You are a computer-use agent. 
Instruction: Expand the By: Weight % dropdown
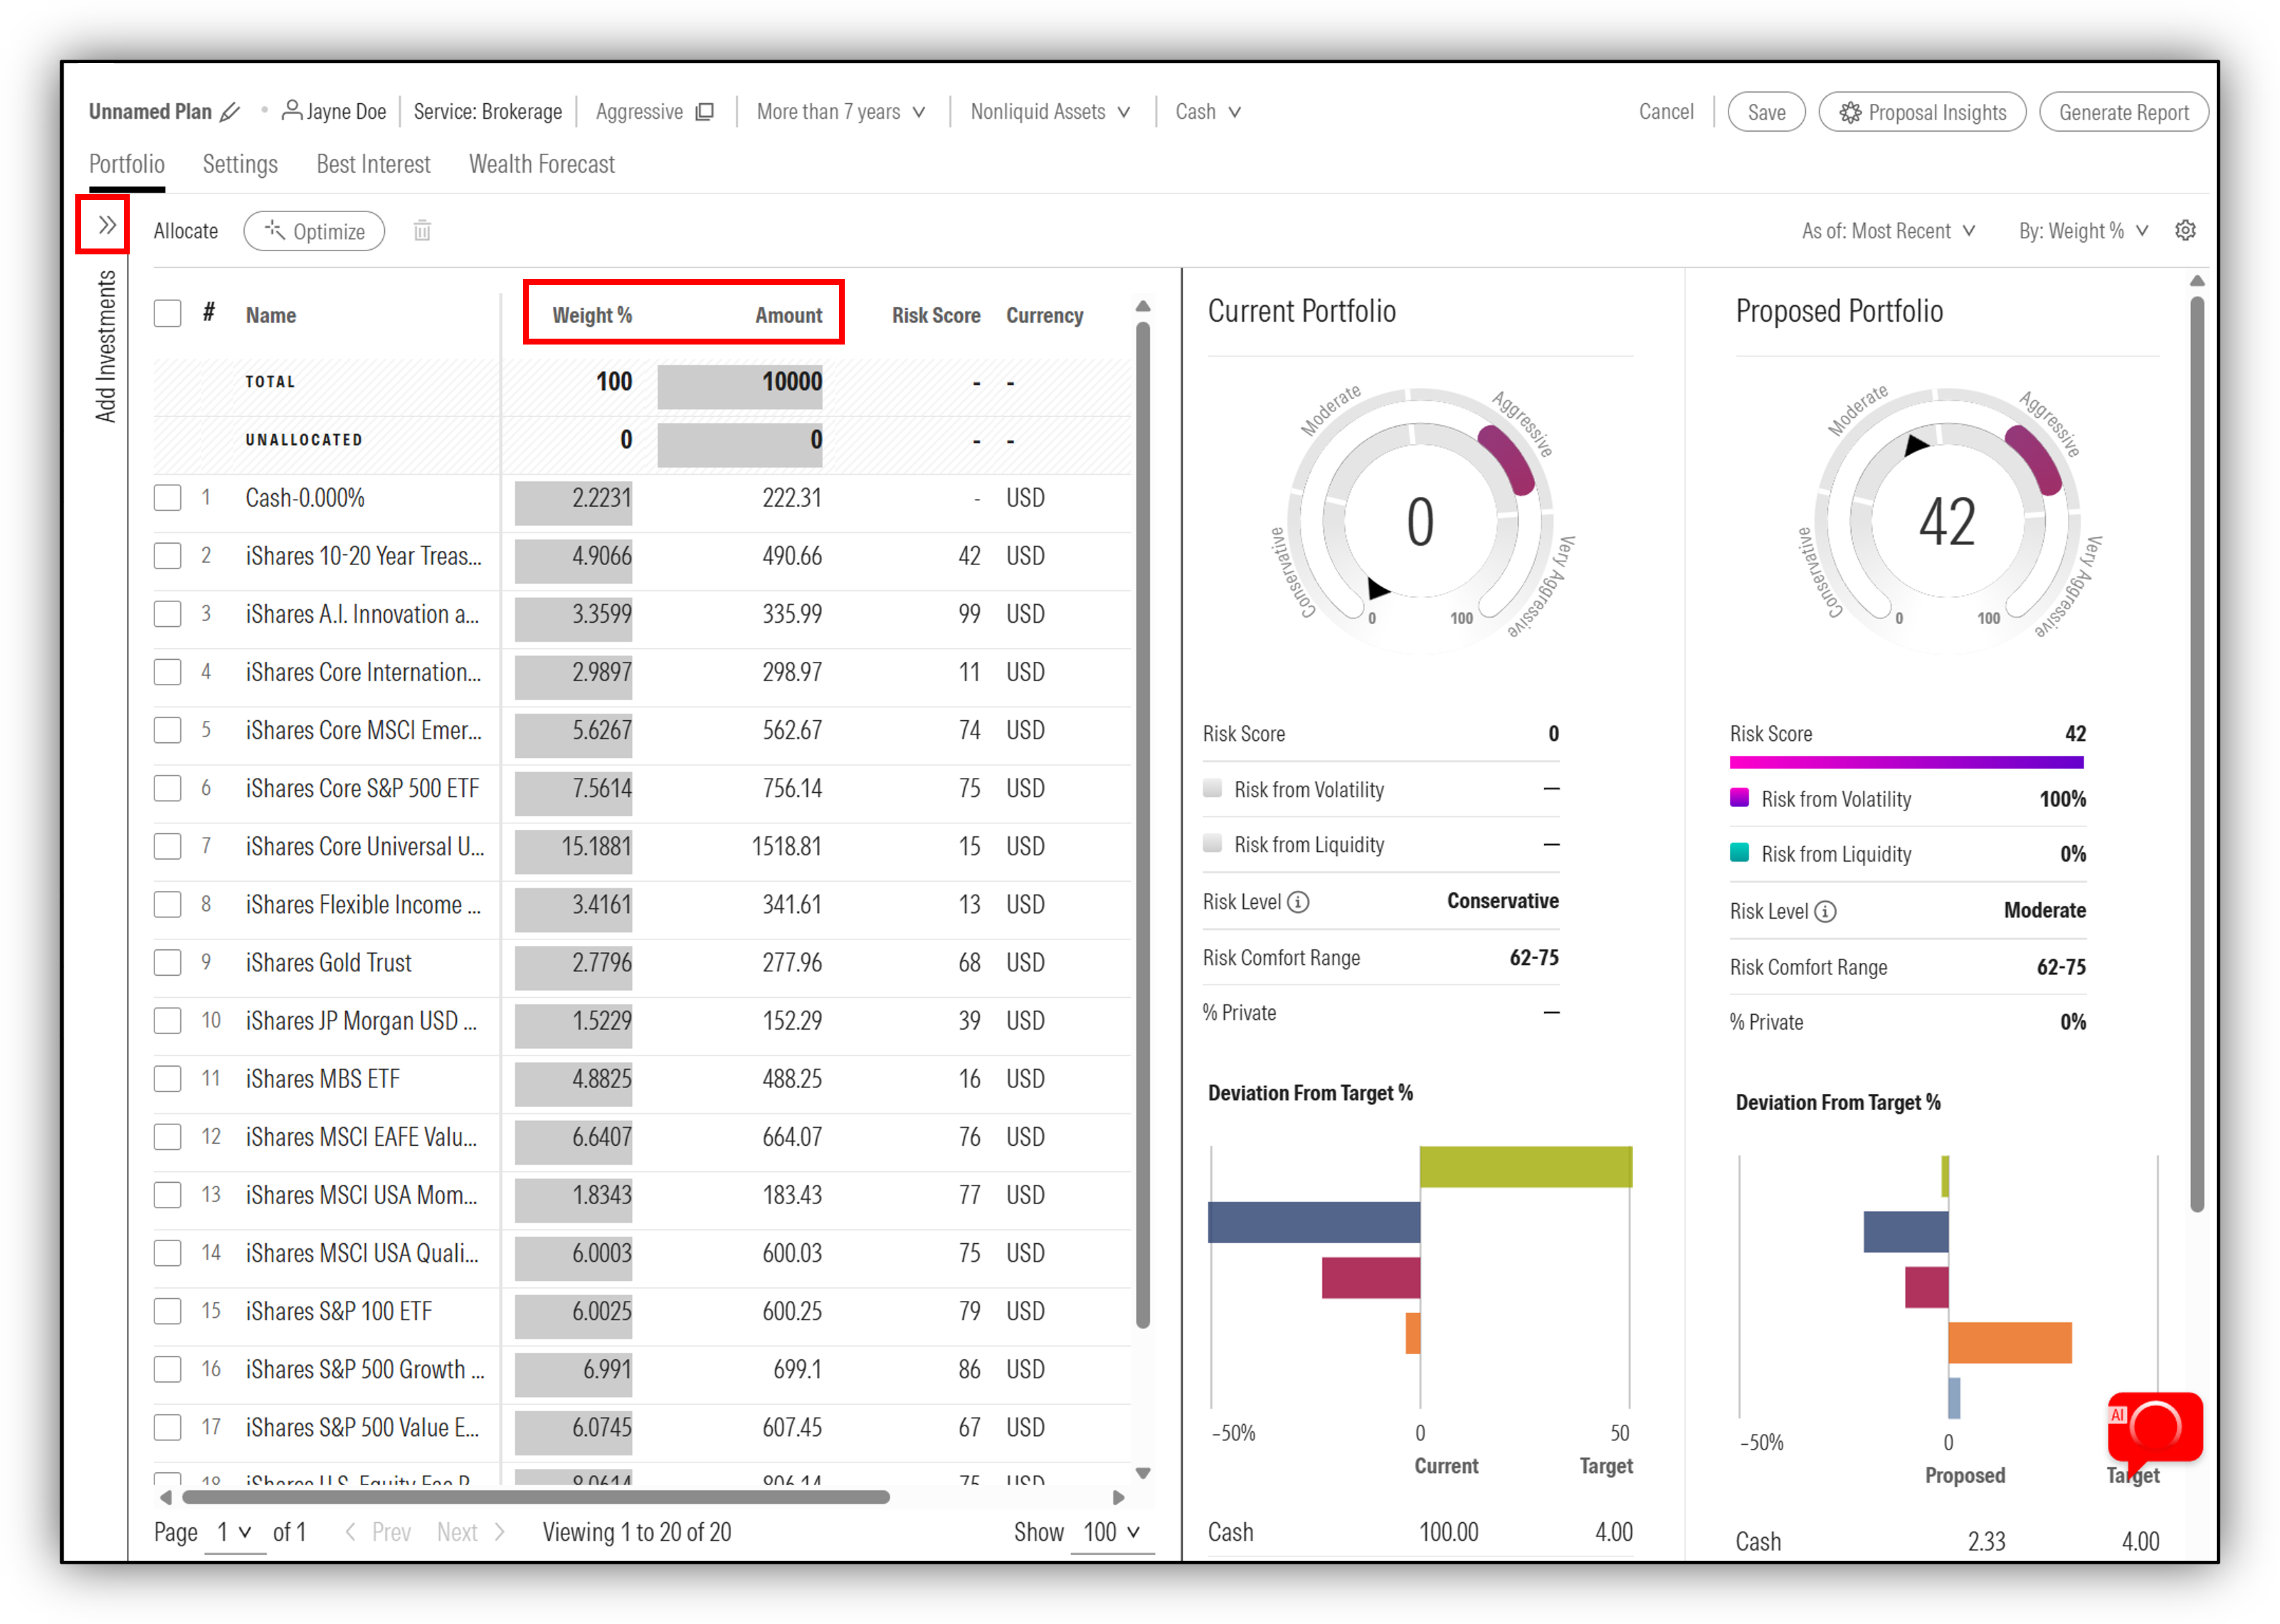click(x=2083, y=231)
